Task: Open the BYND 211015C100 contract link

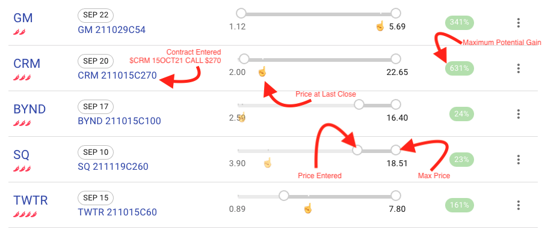Action: [x=119, y=121]
